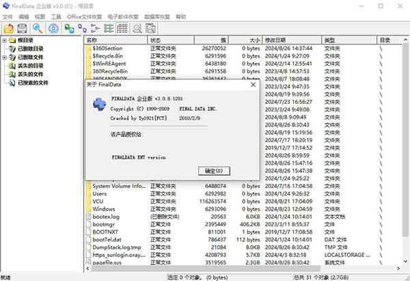Click the blue magnifier find icon
Viewport: 410px width, 281px height.
pos(38,28)
